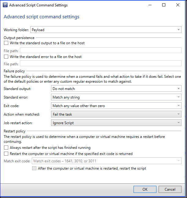Check restart the script after computer restart

[34, 168]
